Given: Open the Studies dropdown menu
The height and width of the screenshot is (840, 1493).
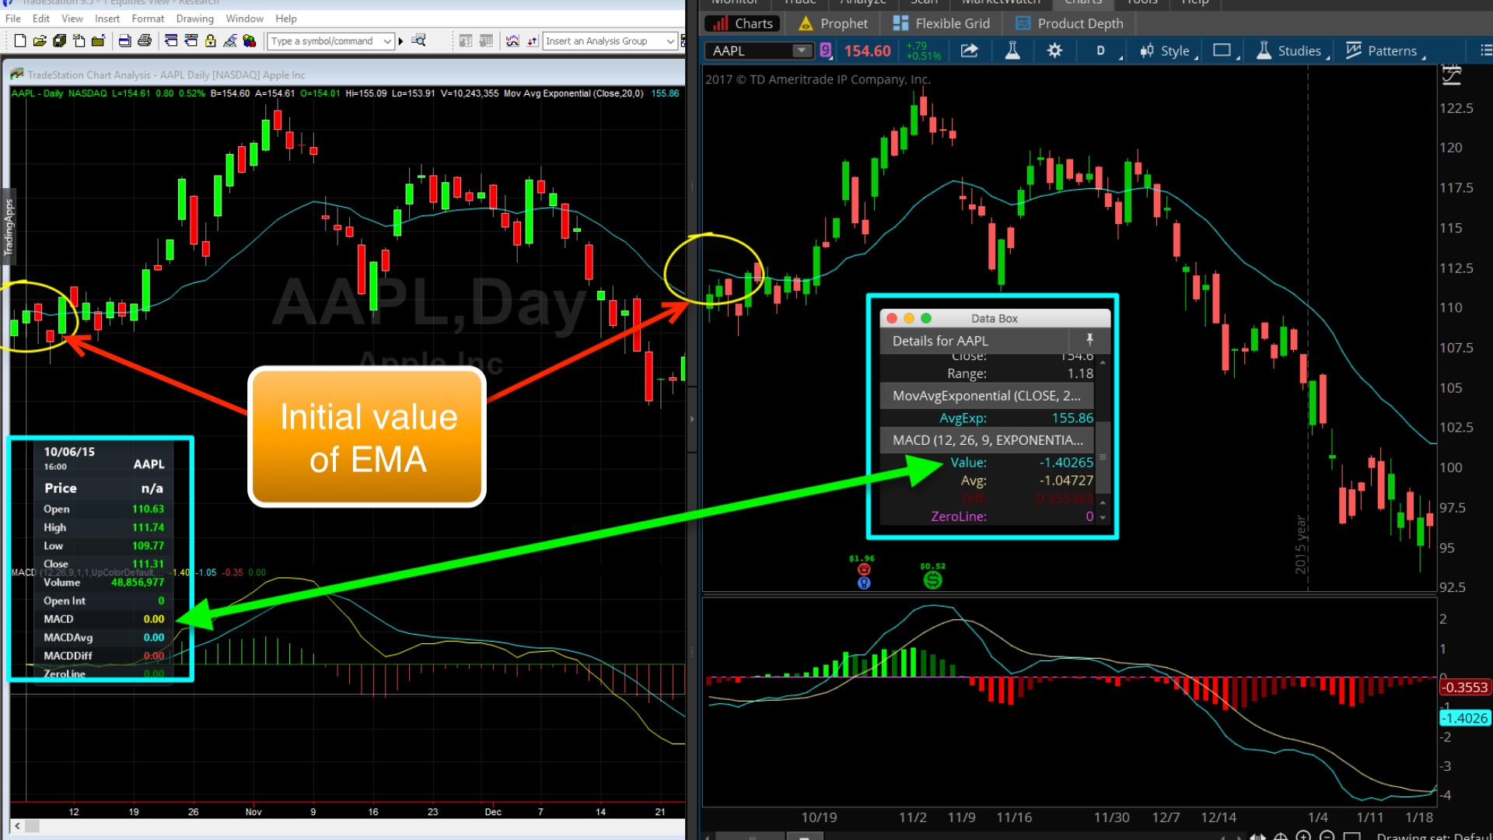Looking at the screenshot, I should click(1292, 51).
